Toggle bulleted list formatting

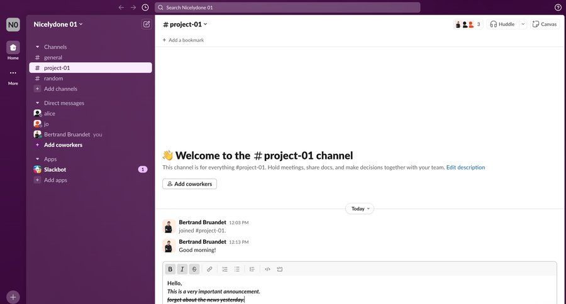[x=237, y=269]
